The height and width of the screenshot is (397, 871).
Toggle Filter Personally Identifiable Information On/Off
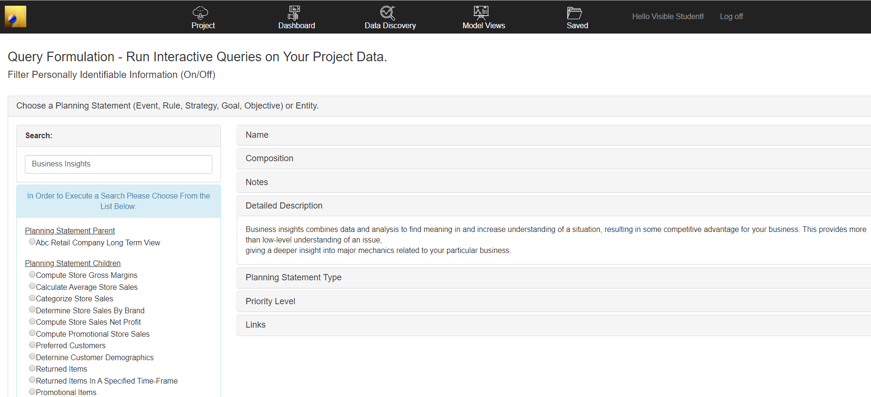pyautogui.click(x=111, y=75)
